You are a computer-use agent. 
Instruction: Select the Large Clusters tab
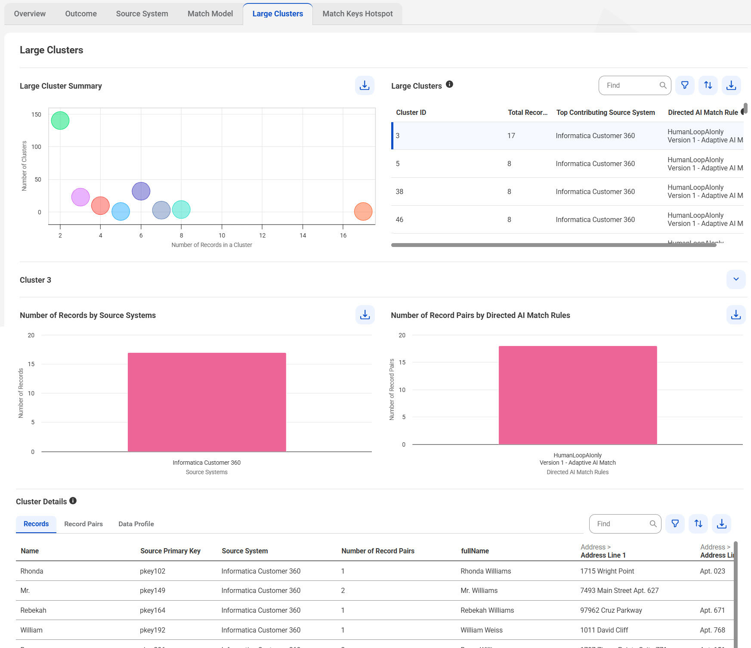tap(278, 14)
